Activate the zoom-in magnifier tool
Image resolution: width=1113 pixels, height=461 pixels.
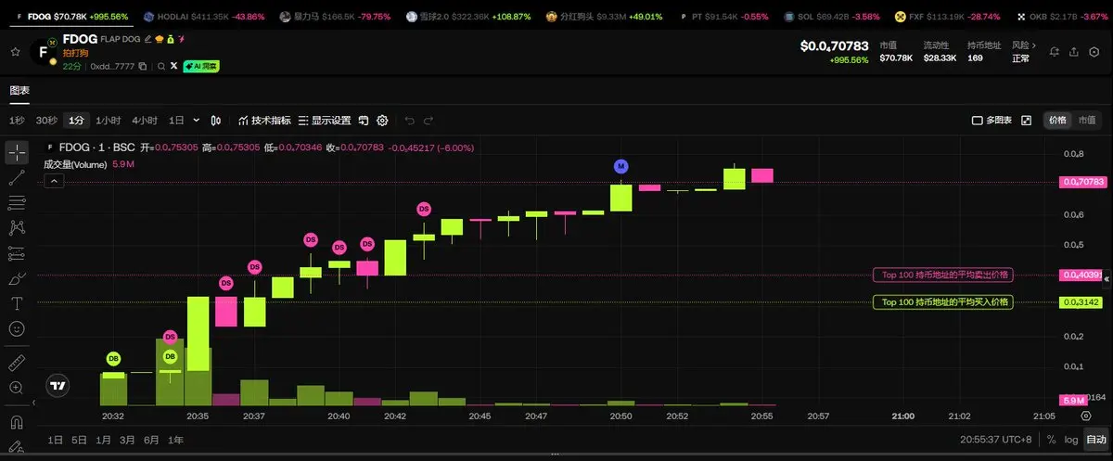click(x=17, y=387)
